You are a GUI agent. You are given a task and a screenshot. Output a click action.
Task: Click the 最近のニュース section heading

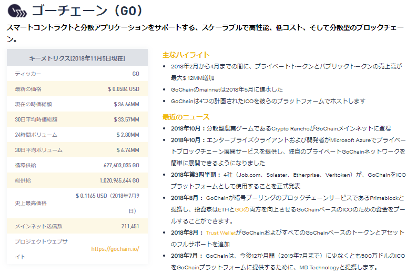click(x=186, y=116)
